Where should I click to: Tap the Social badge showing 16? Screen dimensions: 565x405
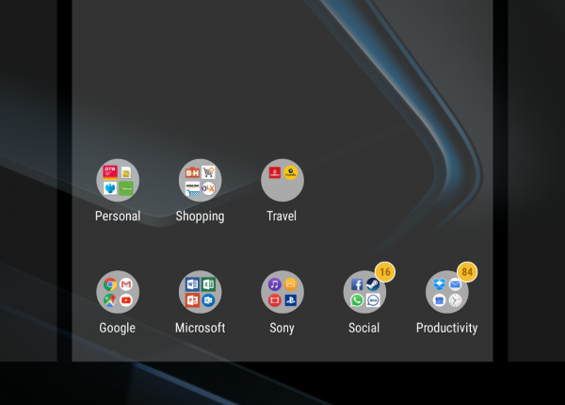point(385,271)
